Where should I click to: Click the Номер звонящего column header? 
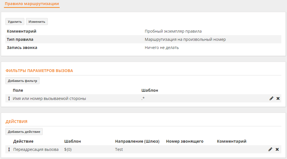click(x=185, y=141)
